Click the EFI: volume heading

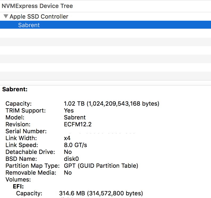[x=18, y=186]
